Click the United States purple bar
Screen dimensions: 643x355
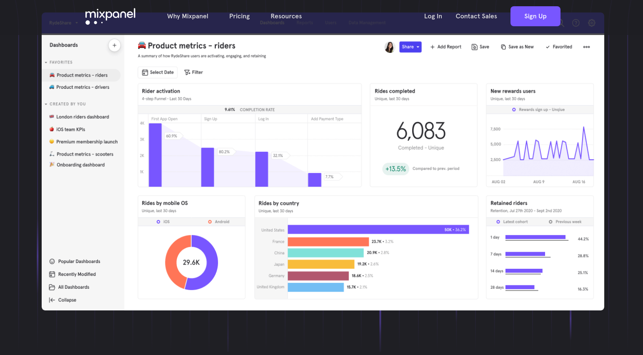(x=378, y=230)
